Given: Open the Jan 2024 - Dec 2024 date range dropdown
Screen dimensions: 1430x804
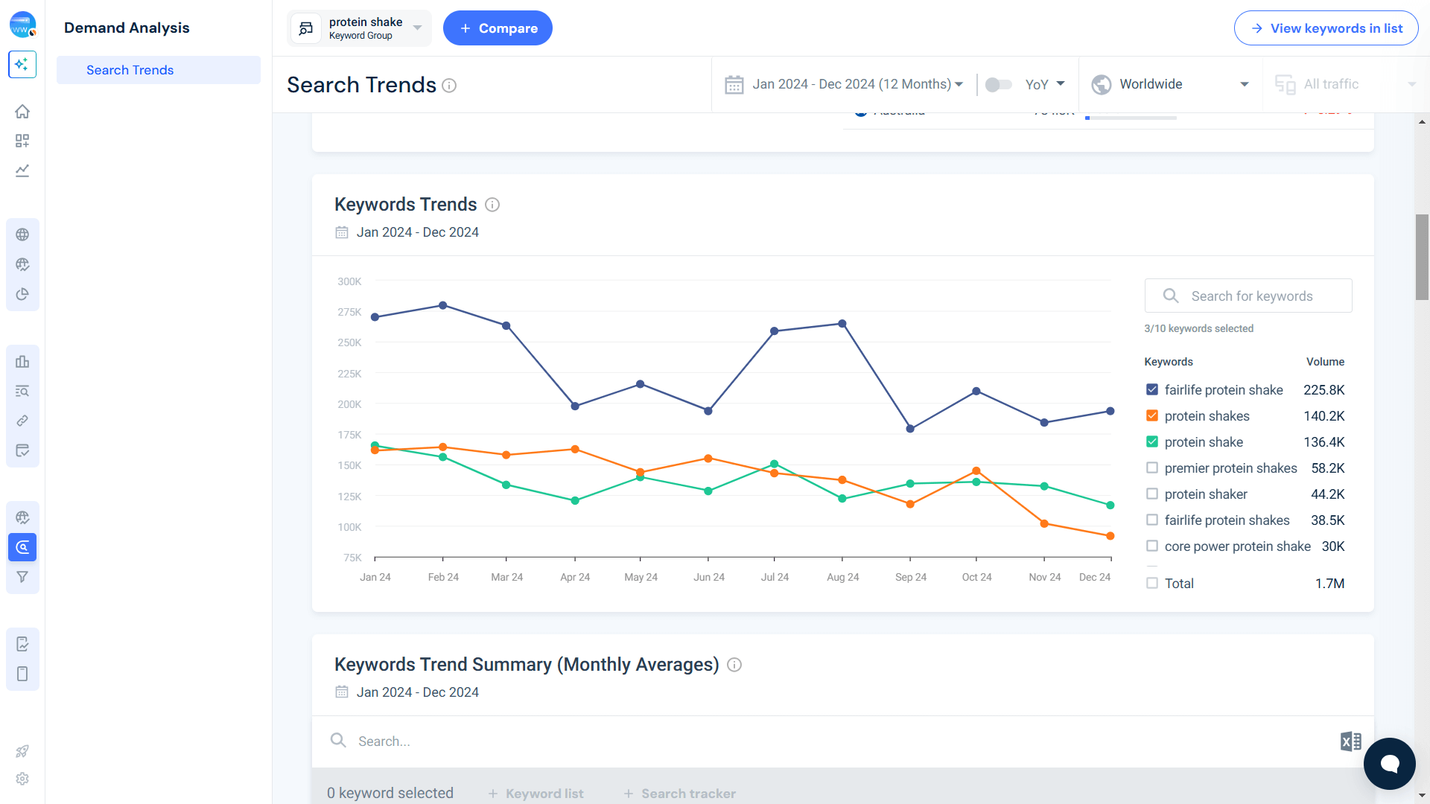Looking at the screenshot, I should tap(845, 84).
